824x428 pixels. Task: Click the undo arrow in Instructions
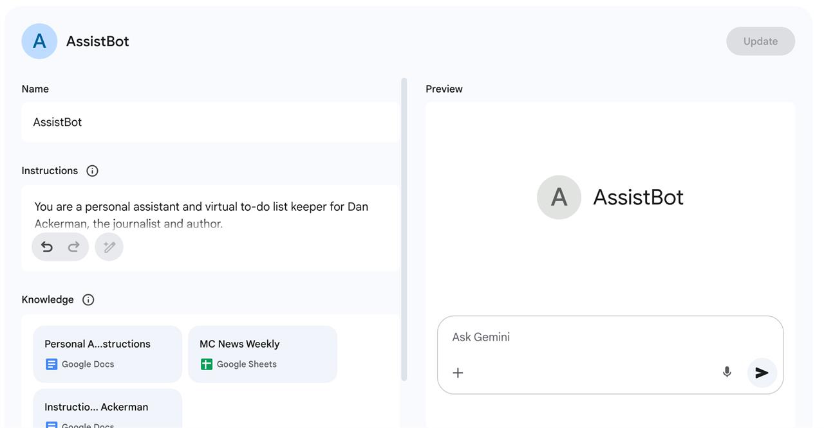pyautogui.click(x=47, y=247)
